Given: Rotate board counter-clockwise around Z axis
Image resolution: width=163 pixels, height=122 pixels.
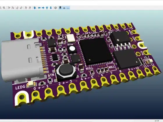Looking at the screenshot, I should pyautogui.click(x=30, y=8).
